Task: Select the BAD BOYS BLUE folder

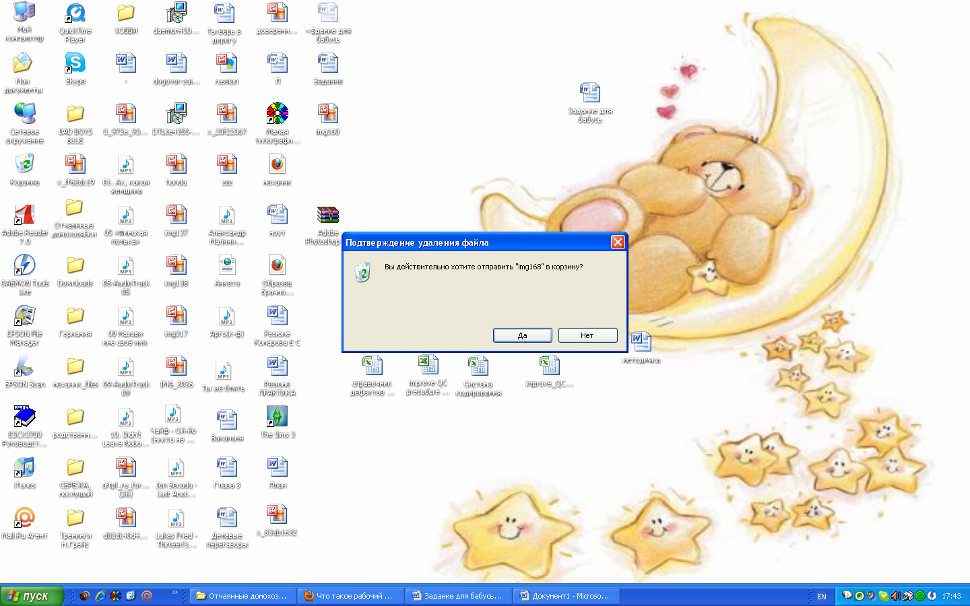Action: coord(75,124)
